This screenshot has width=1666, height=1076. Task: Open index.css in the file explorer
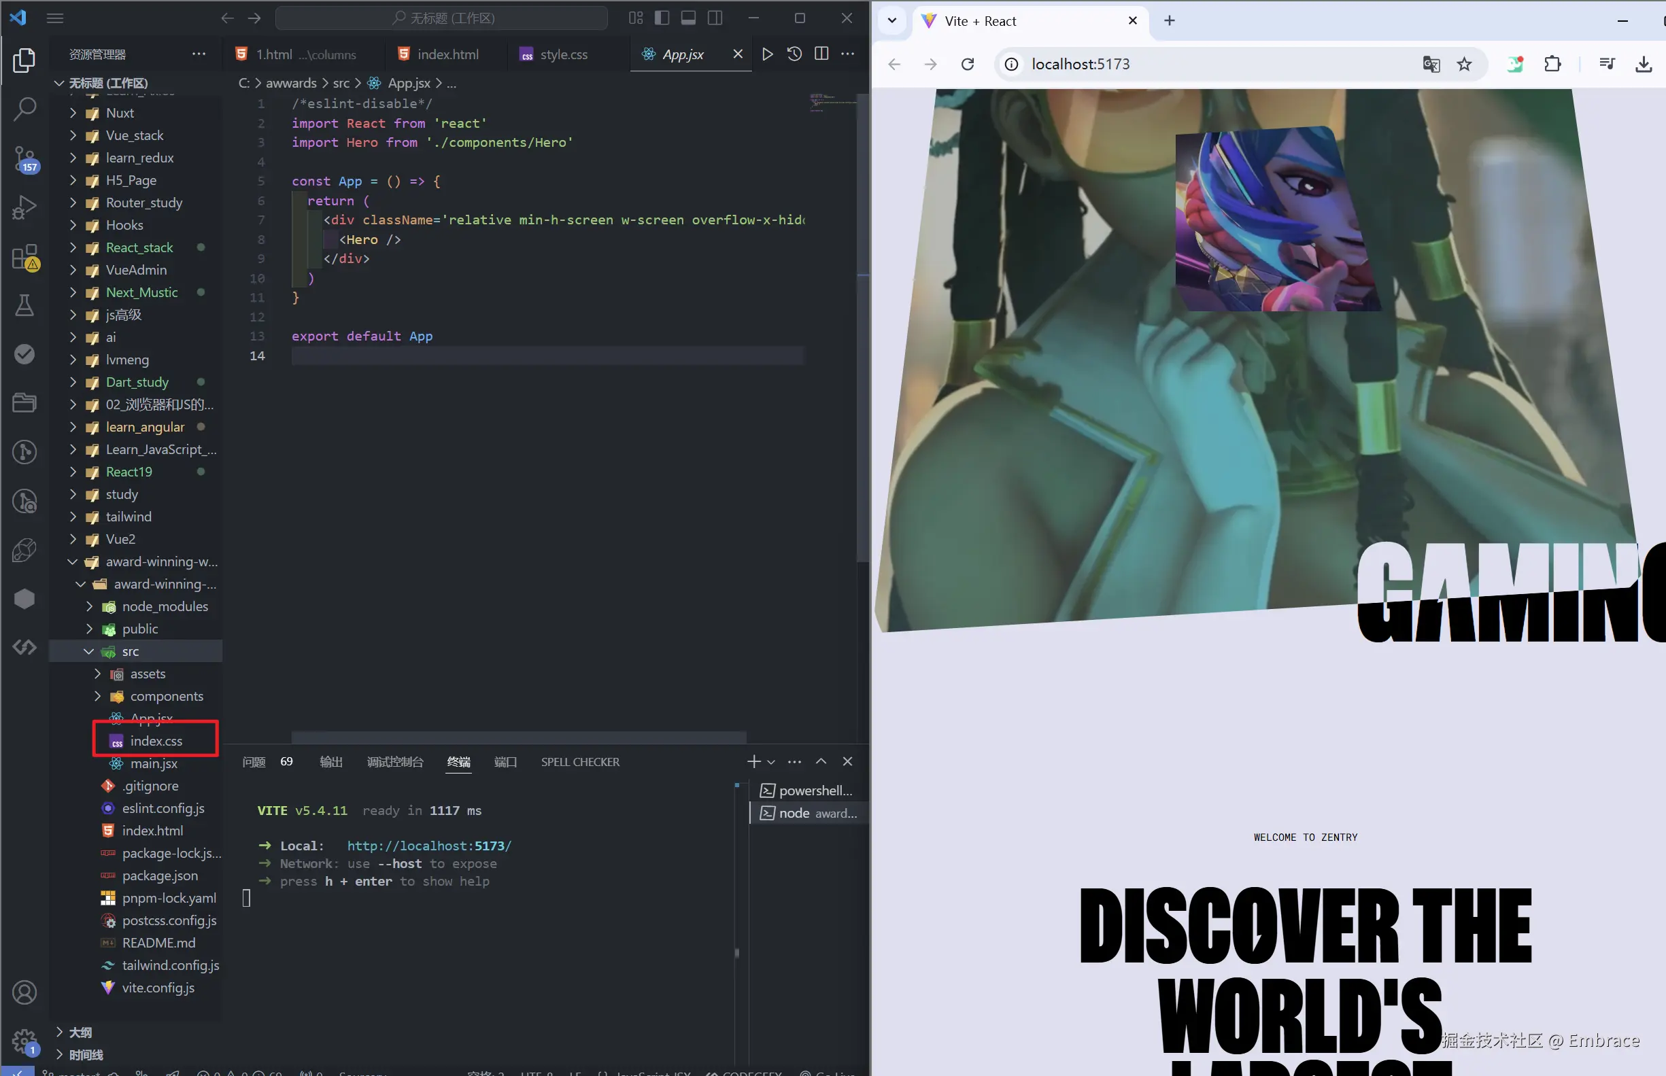156,741
